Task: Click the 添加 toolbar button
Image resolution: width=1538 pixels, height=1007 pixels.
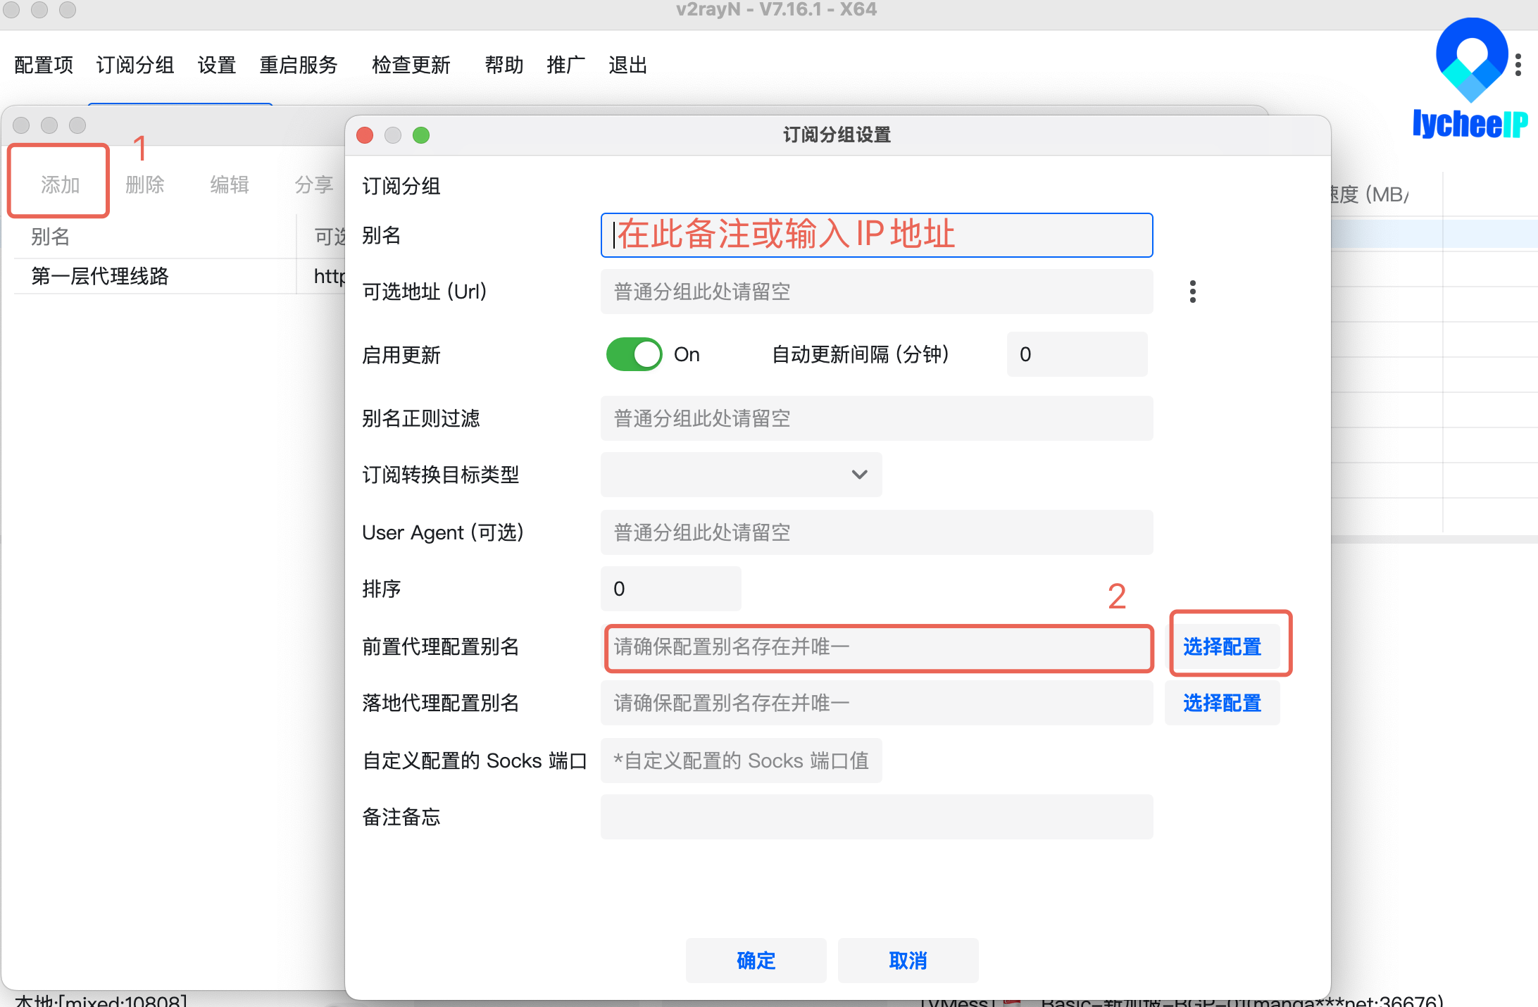Action: [60, 184]
